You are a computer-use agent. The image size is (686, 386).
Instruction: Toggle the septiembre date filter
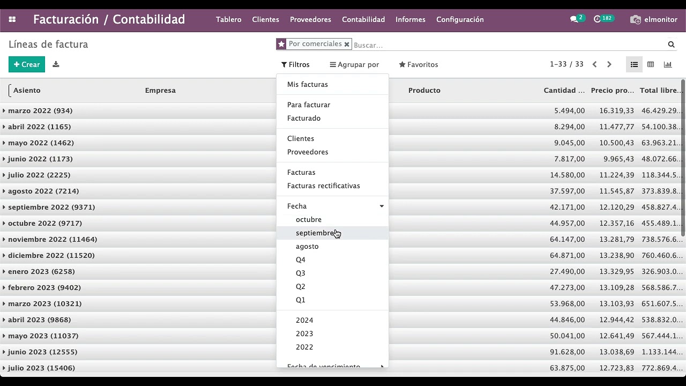coord(332,233)
